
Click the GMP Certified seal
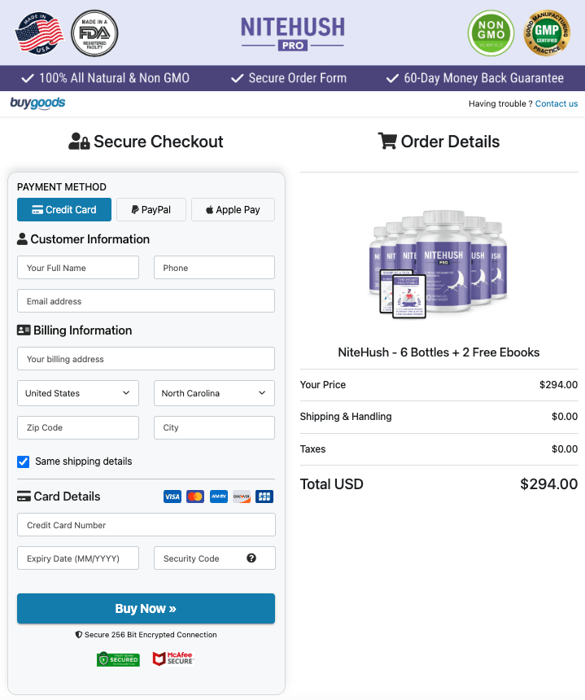pos(546,33)
